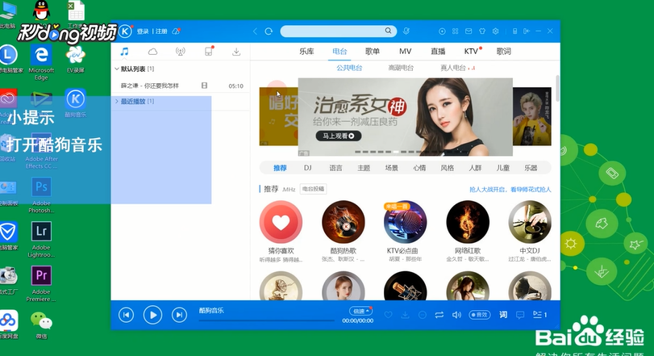Viewport: 654px width, 356px height.
Task: Open the radio broadcast sidebar icon
Action: click(180, 52)
